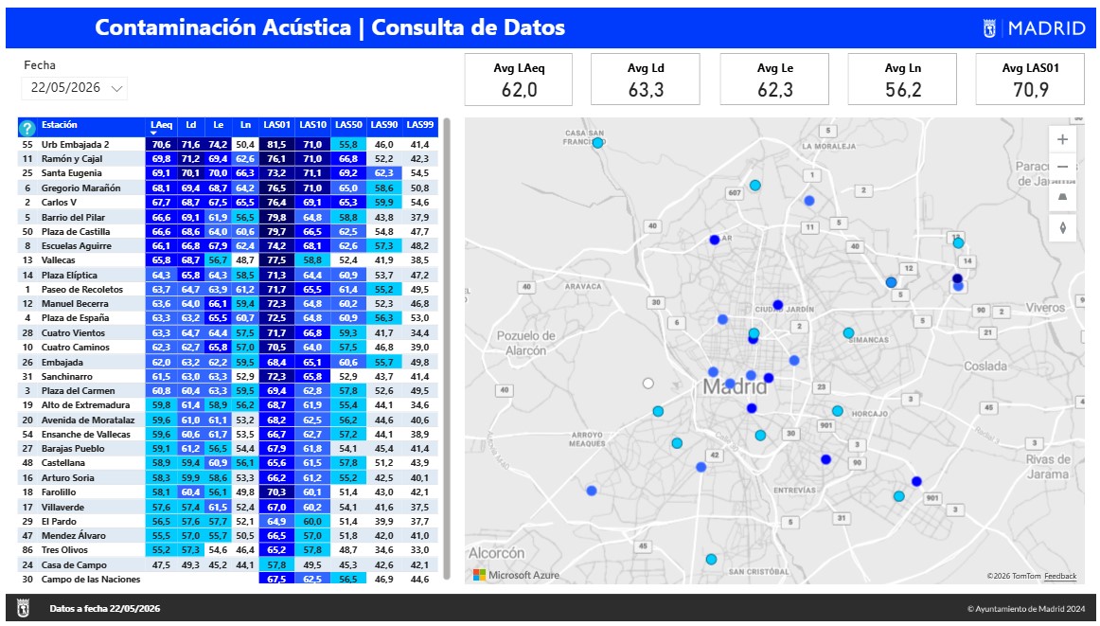Click the Madrid crest icon in footer
Screen dimensions: 1100x626
pyautogui.click(x=23, y=608)
